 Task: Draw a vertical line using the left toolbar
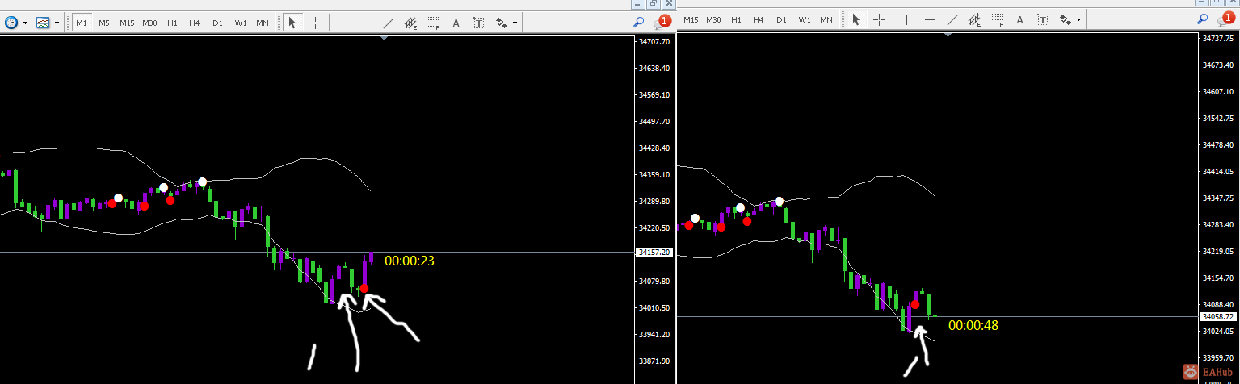click(343, 23)
